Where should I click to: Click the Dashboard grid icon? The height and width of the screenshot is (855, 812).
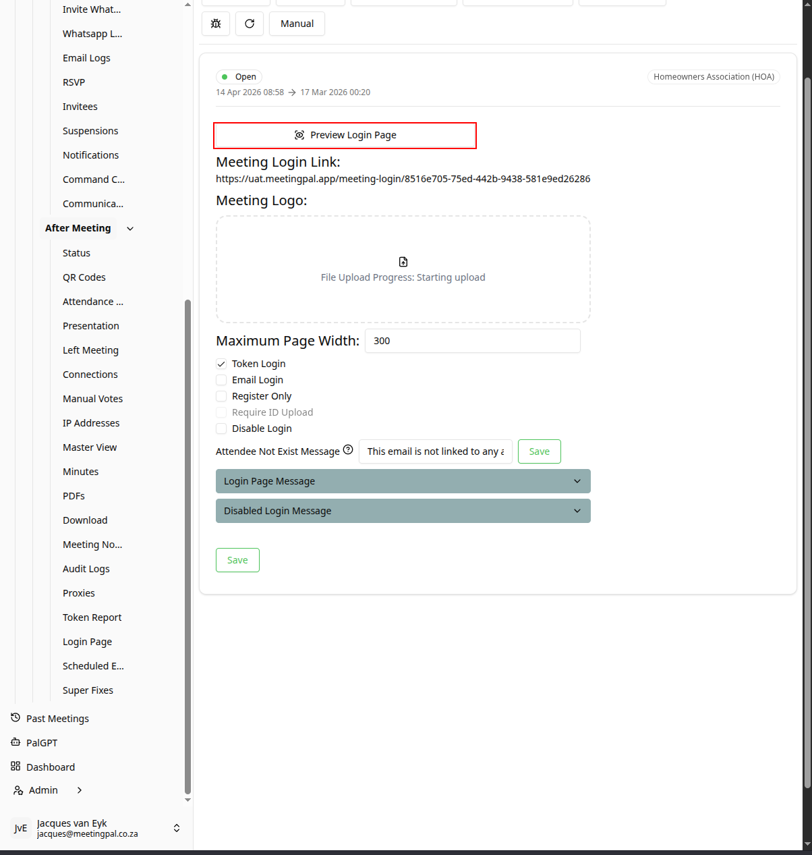pos(16,766)
